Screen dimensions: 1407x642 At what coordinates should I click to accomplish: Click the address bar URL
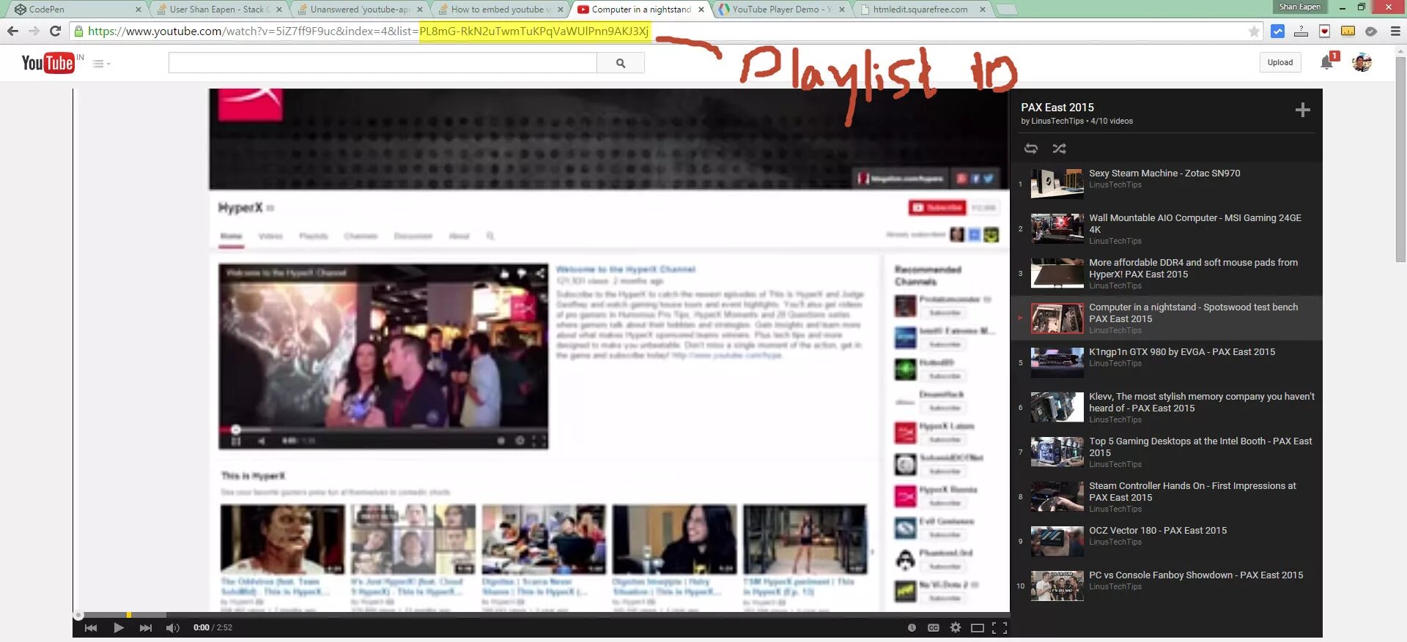[368, 31]
